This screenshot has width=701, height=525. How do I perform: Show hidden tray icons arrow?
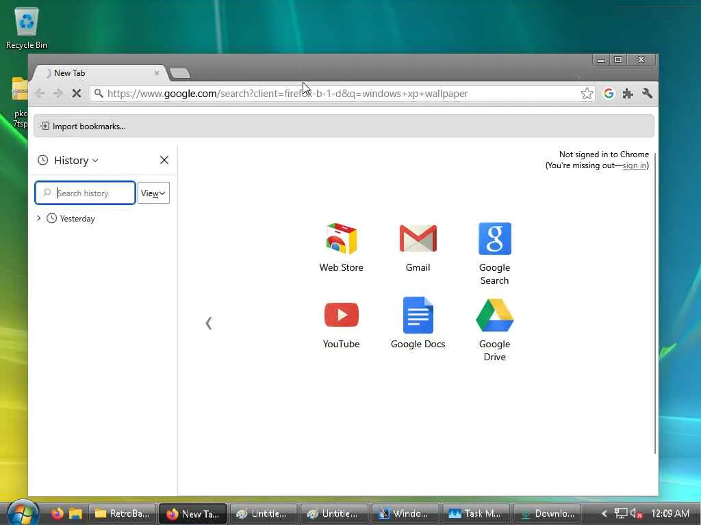[604, 514]
